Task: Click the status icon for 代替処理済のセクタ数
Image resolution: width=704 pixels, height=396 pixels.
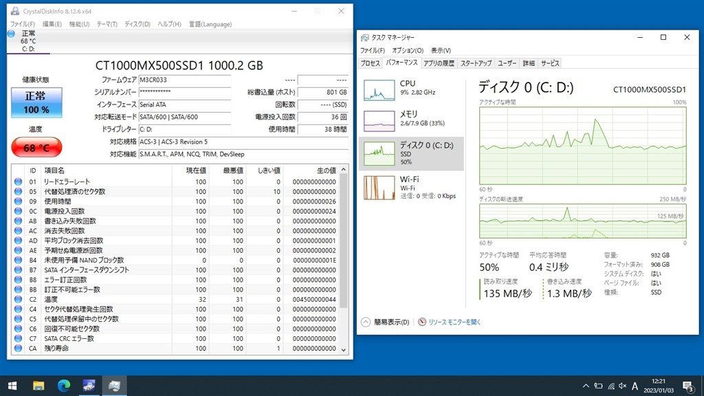Action: (x=18, y=192)
